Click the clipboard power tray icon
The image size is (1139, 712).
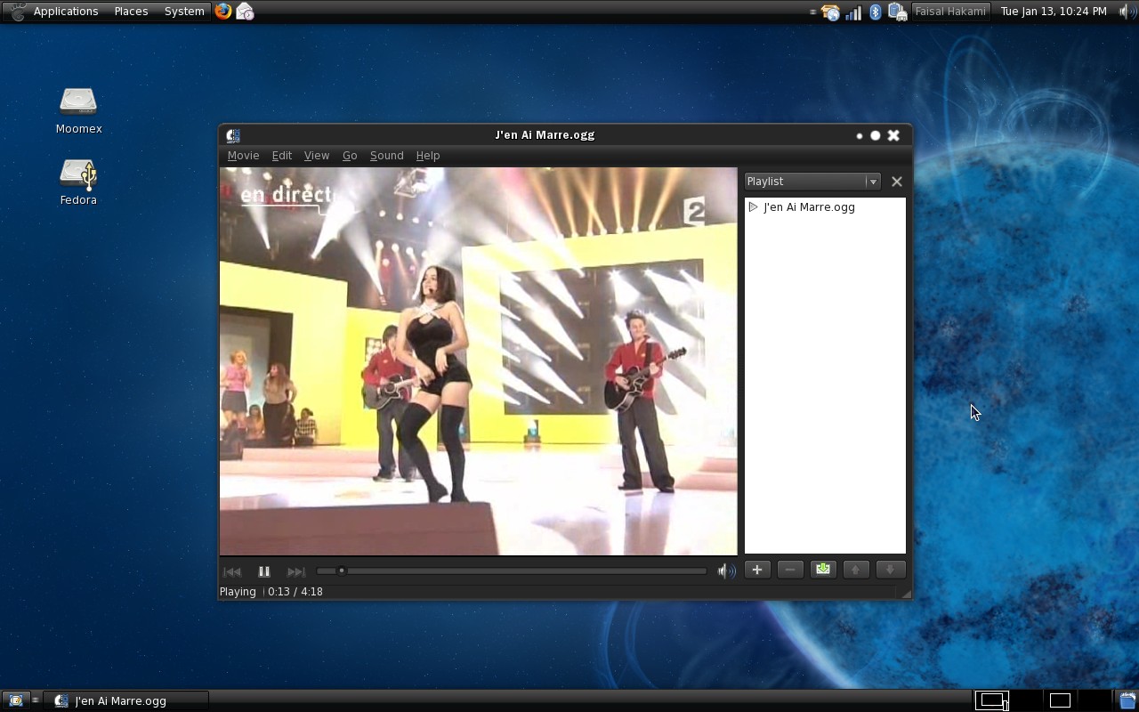(x=897, y=12)
